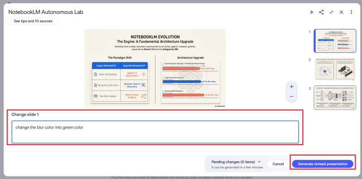Open the share icon
The height and width of the screenshot is (179, 362).
tap(321, 12)
